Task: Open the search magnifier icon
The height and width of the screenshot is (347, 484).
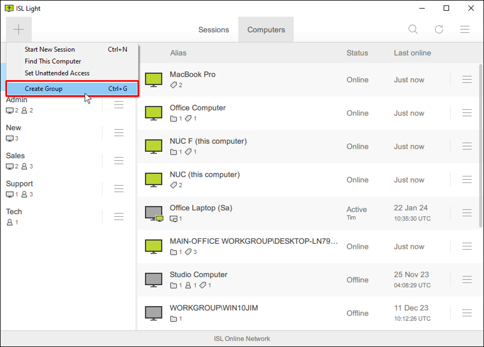Action: click(413, 30)
